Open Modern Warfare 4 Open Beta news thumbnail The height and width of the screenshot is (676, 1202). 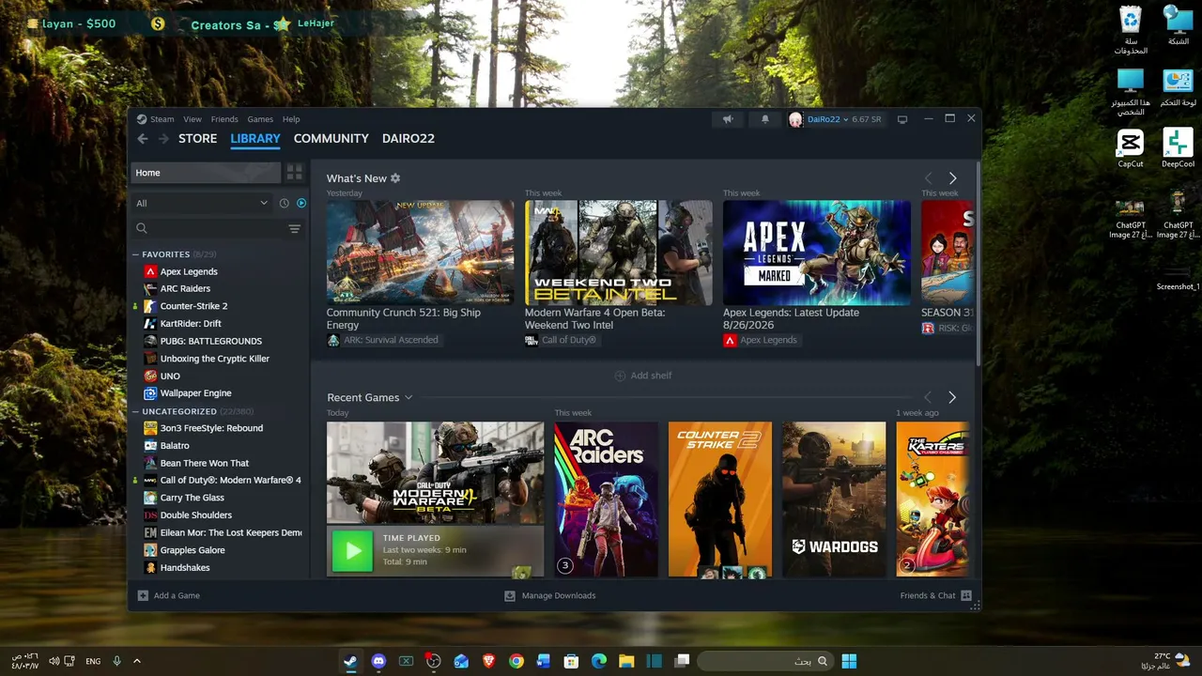coord(619,253)
